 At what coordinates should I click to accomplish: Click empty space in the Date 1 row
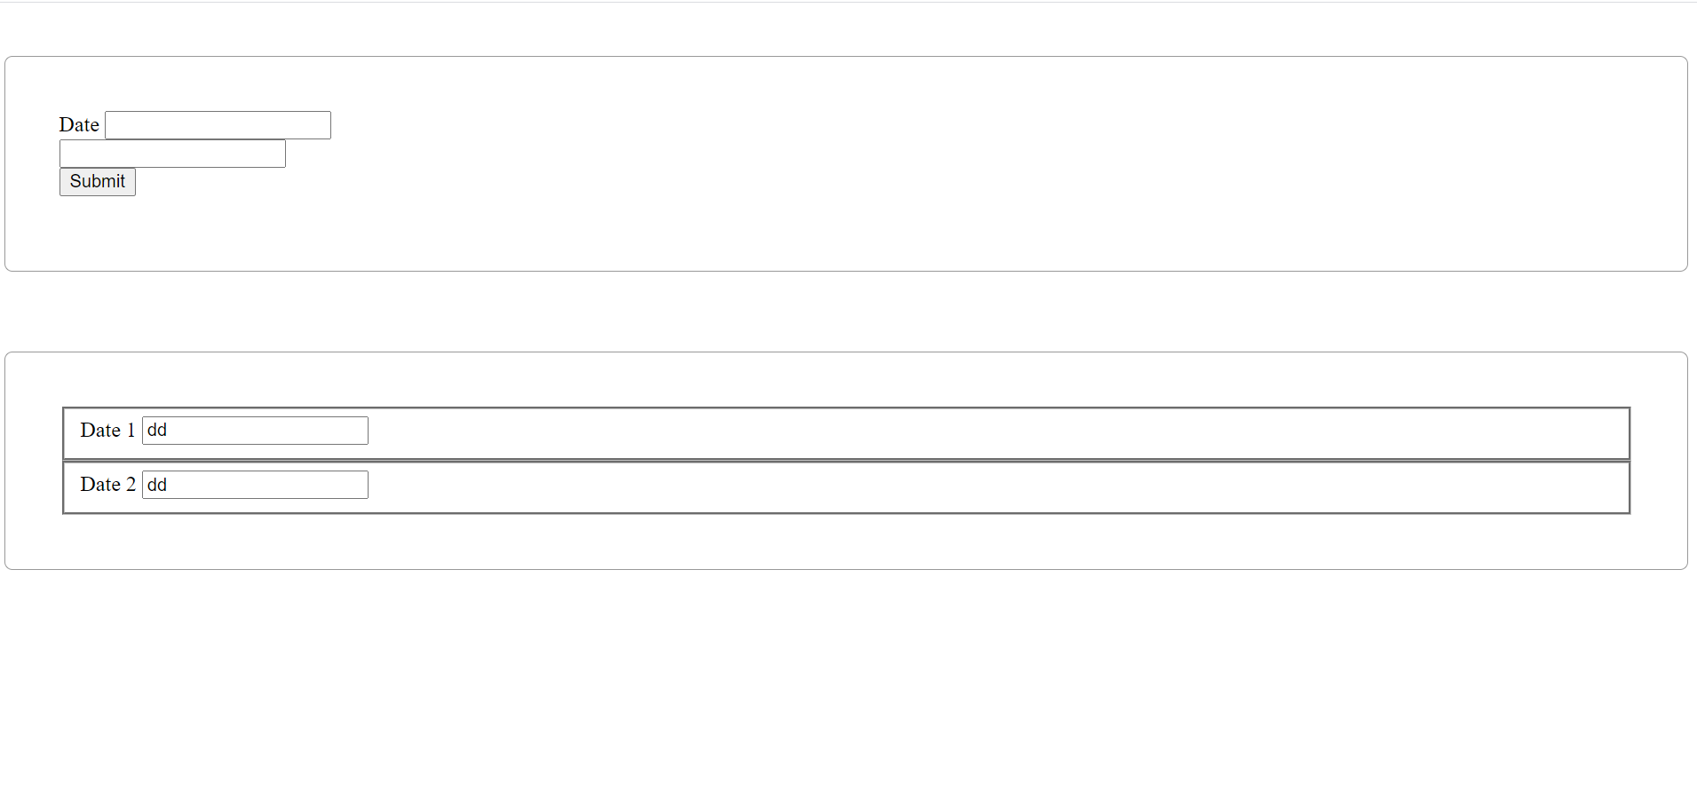(977, 433)
